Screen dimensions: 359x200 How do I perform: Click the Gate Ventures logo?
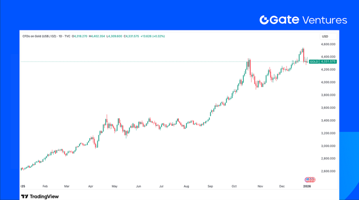coord(303,20)
